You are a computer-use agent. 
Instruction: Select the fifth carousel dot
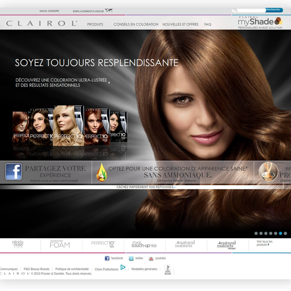[276, 233]
